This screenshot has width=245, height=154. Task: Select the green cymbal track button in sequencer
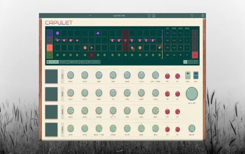(x=50, y=55)
